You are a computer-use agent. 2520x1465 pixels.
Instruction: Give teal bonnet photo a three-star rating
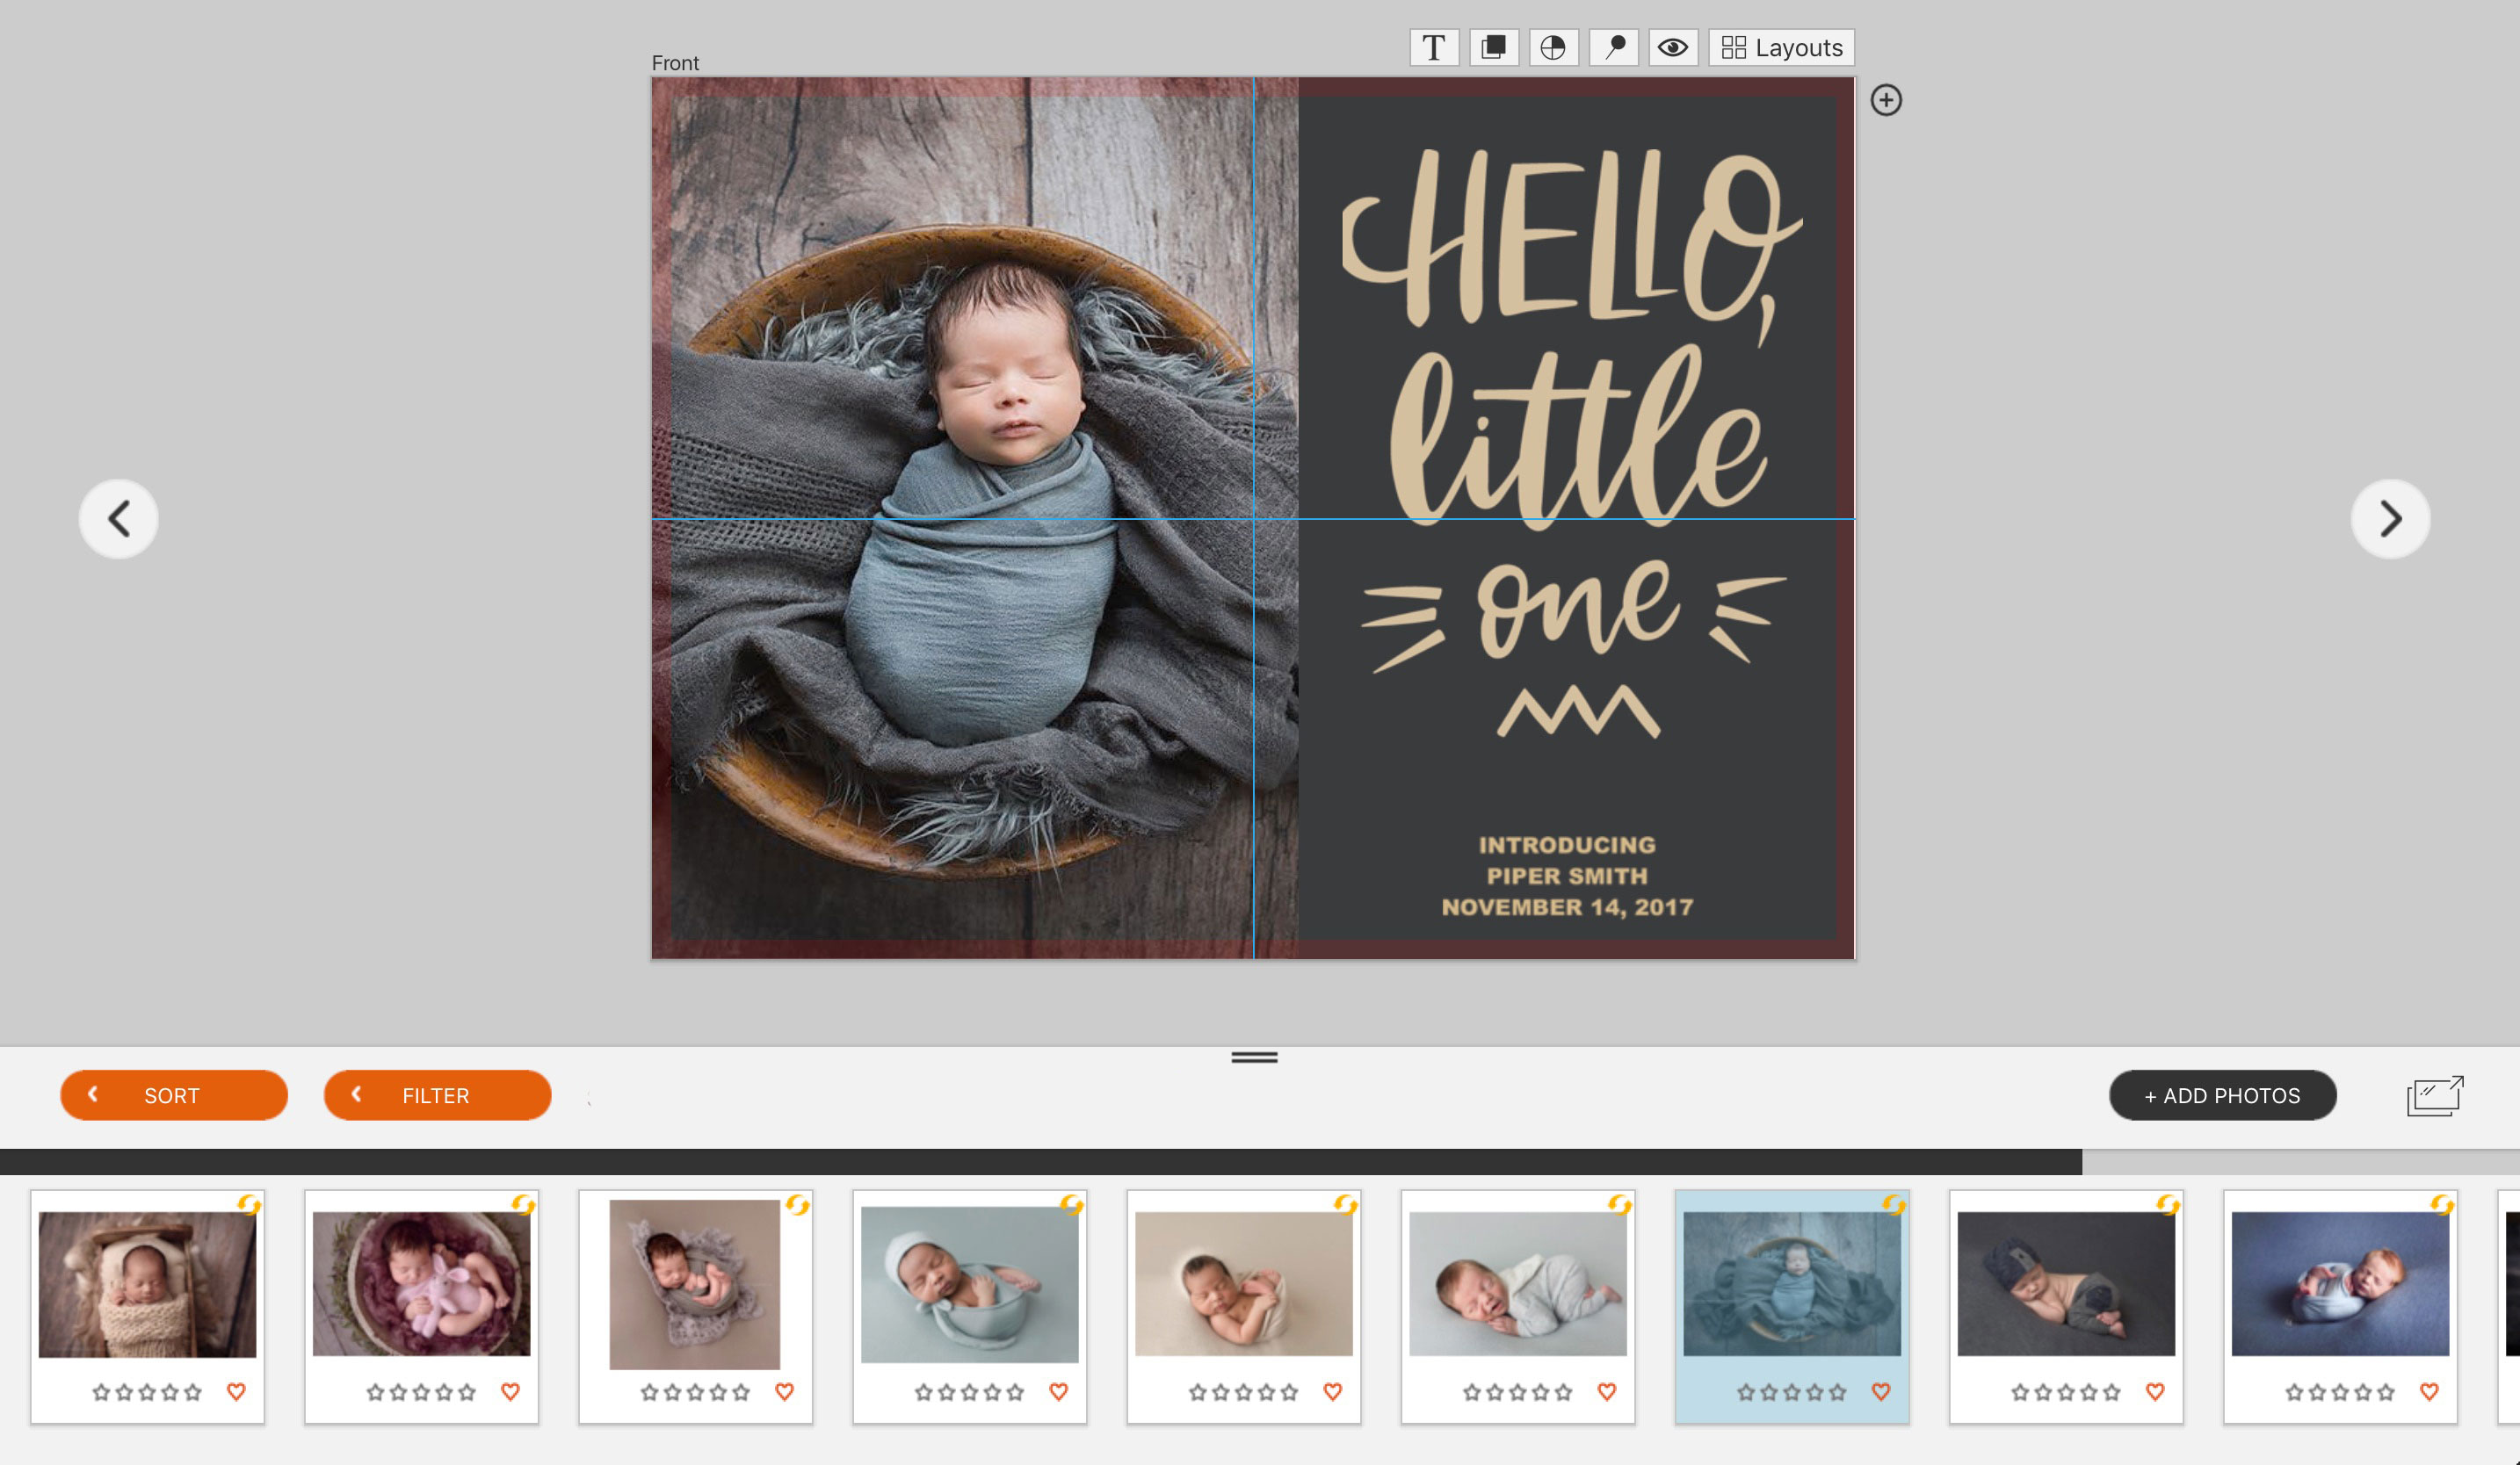point(969,1391)
